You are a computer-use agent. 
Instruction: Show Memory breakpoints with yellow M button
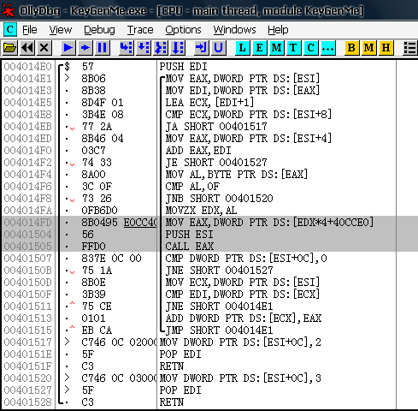click(369, 48)
